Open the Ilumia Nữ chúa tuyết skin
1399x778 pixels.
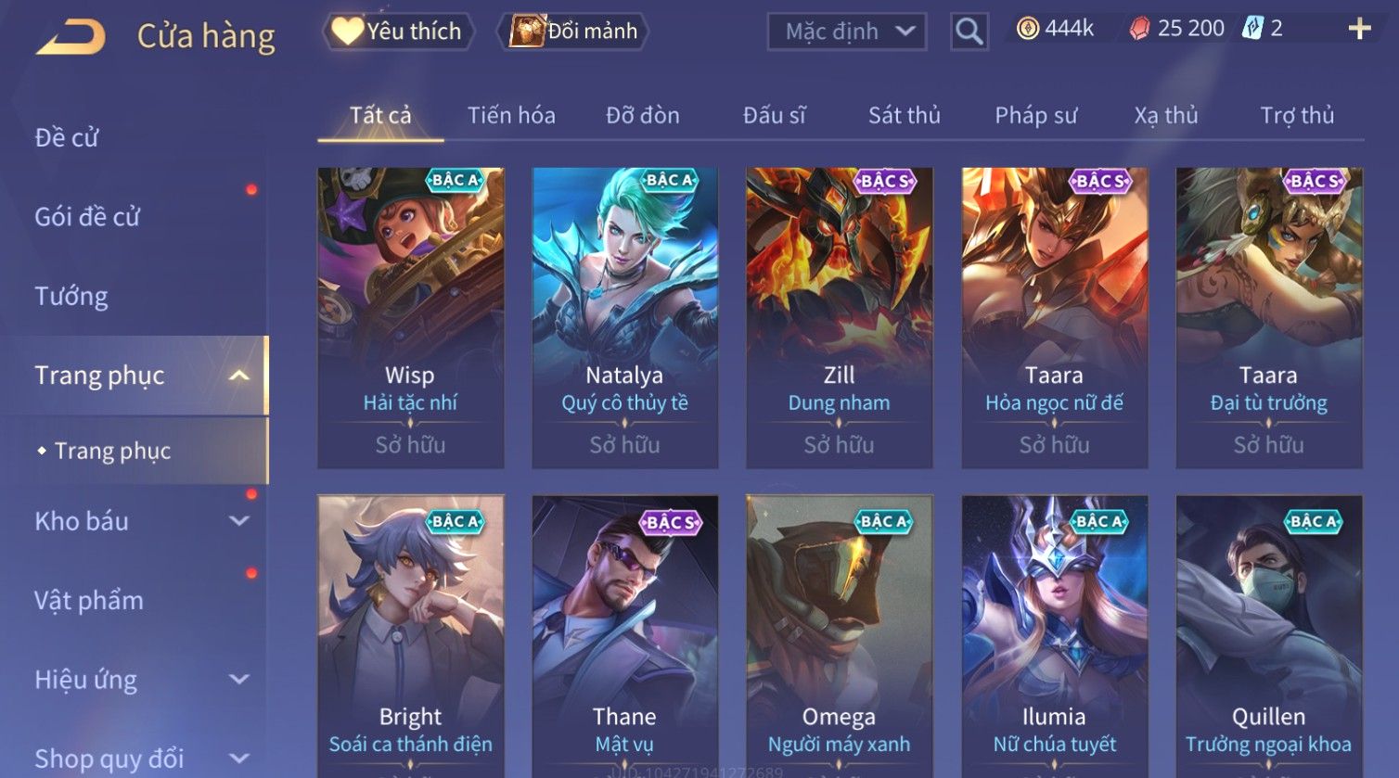coord(1054,636)
